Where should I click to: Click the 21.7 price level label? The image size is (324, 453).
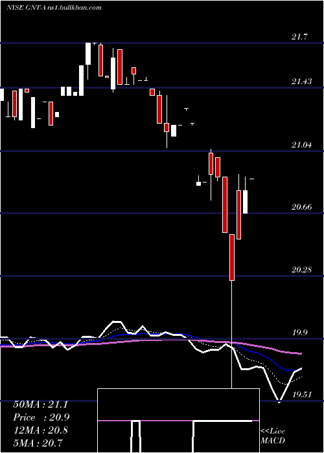tap(300, 37)
